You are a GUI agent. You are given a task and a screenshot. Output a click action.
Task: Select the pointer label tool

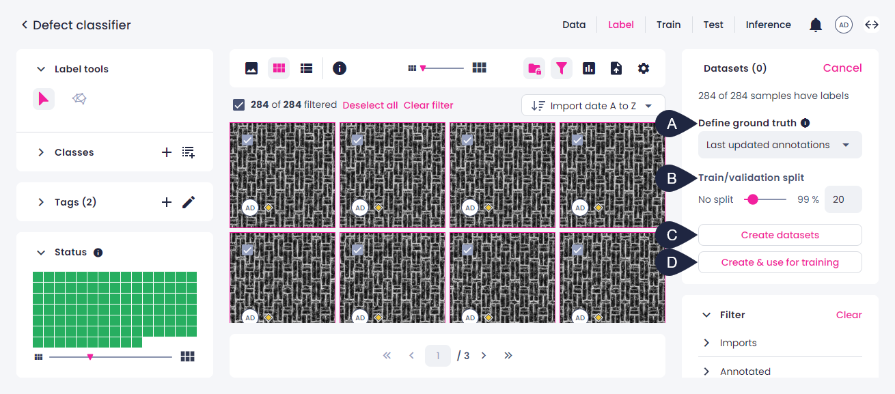point(44,99)
